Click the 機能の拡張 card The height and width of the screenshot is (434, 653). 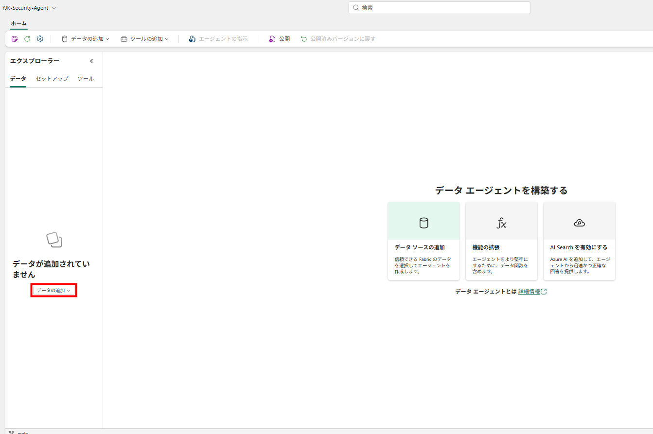pyautogui.click(x=501, y=241)
